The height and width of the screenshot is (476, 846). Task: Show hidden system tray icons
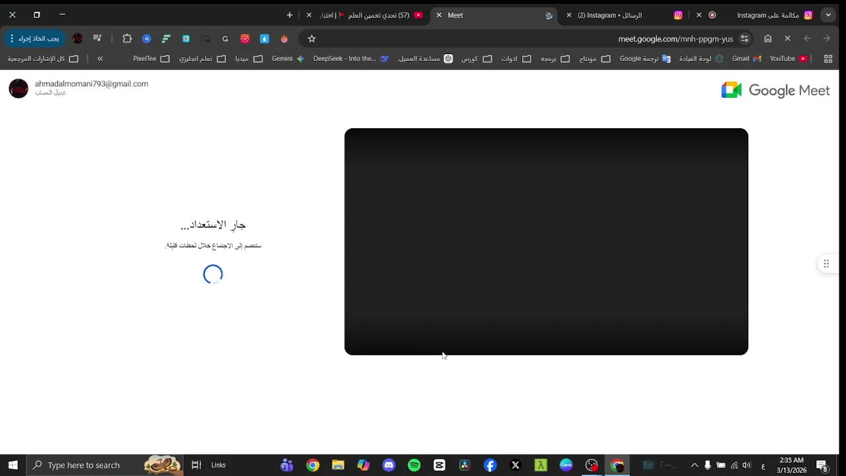tap(694, 465)
